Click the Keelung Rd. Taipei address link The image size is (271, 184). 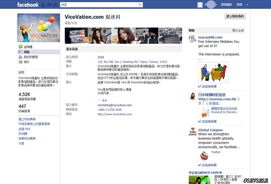pos(133,62)
